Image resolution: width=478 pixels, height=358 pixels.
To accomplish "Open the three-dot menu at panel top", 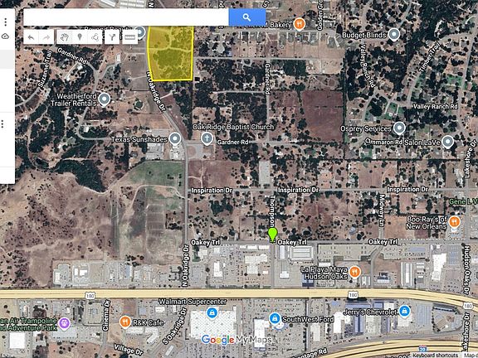I will 6,22.
